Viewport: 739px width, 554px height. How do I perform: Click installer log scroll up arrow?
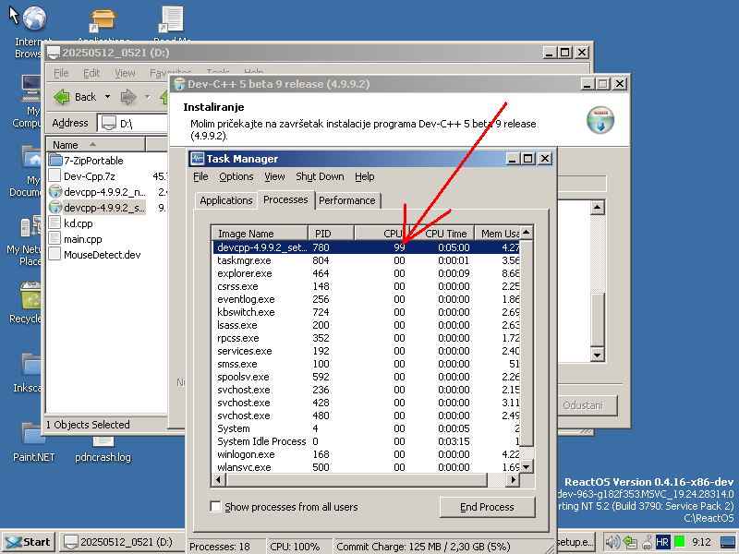[x=598, y=207]
